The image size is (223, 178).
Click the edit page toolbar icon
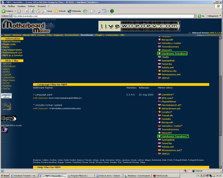[x=104, y=11]
